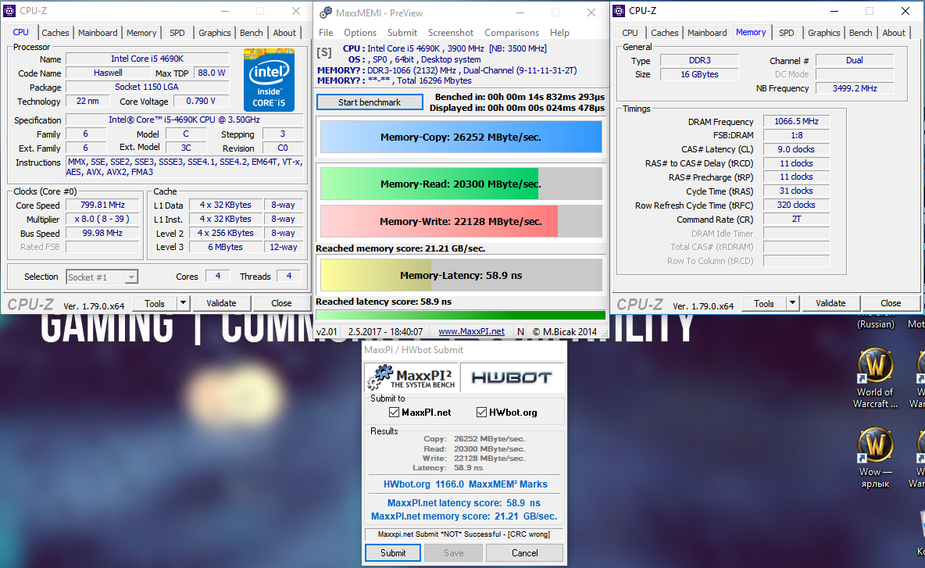Click the Submit button in HWbot Submit dialog
The width and height of the screenshot is (925, 568).
tap(393, 552)
